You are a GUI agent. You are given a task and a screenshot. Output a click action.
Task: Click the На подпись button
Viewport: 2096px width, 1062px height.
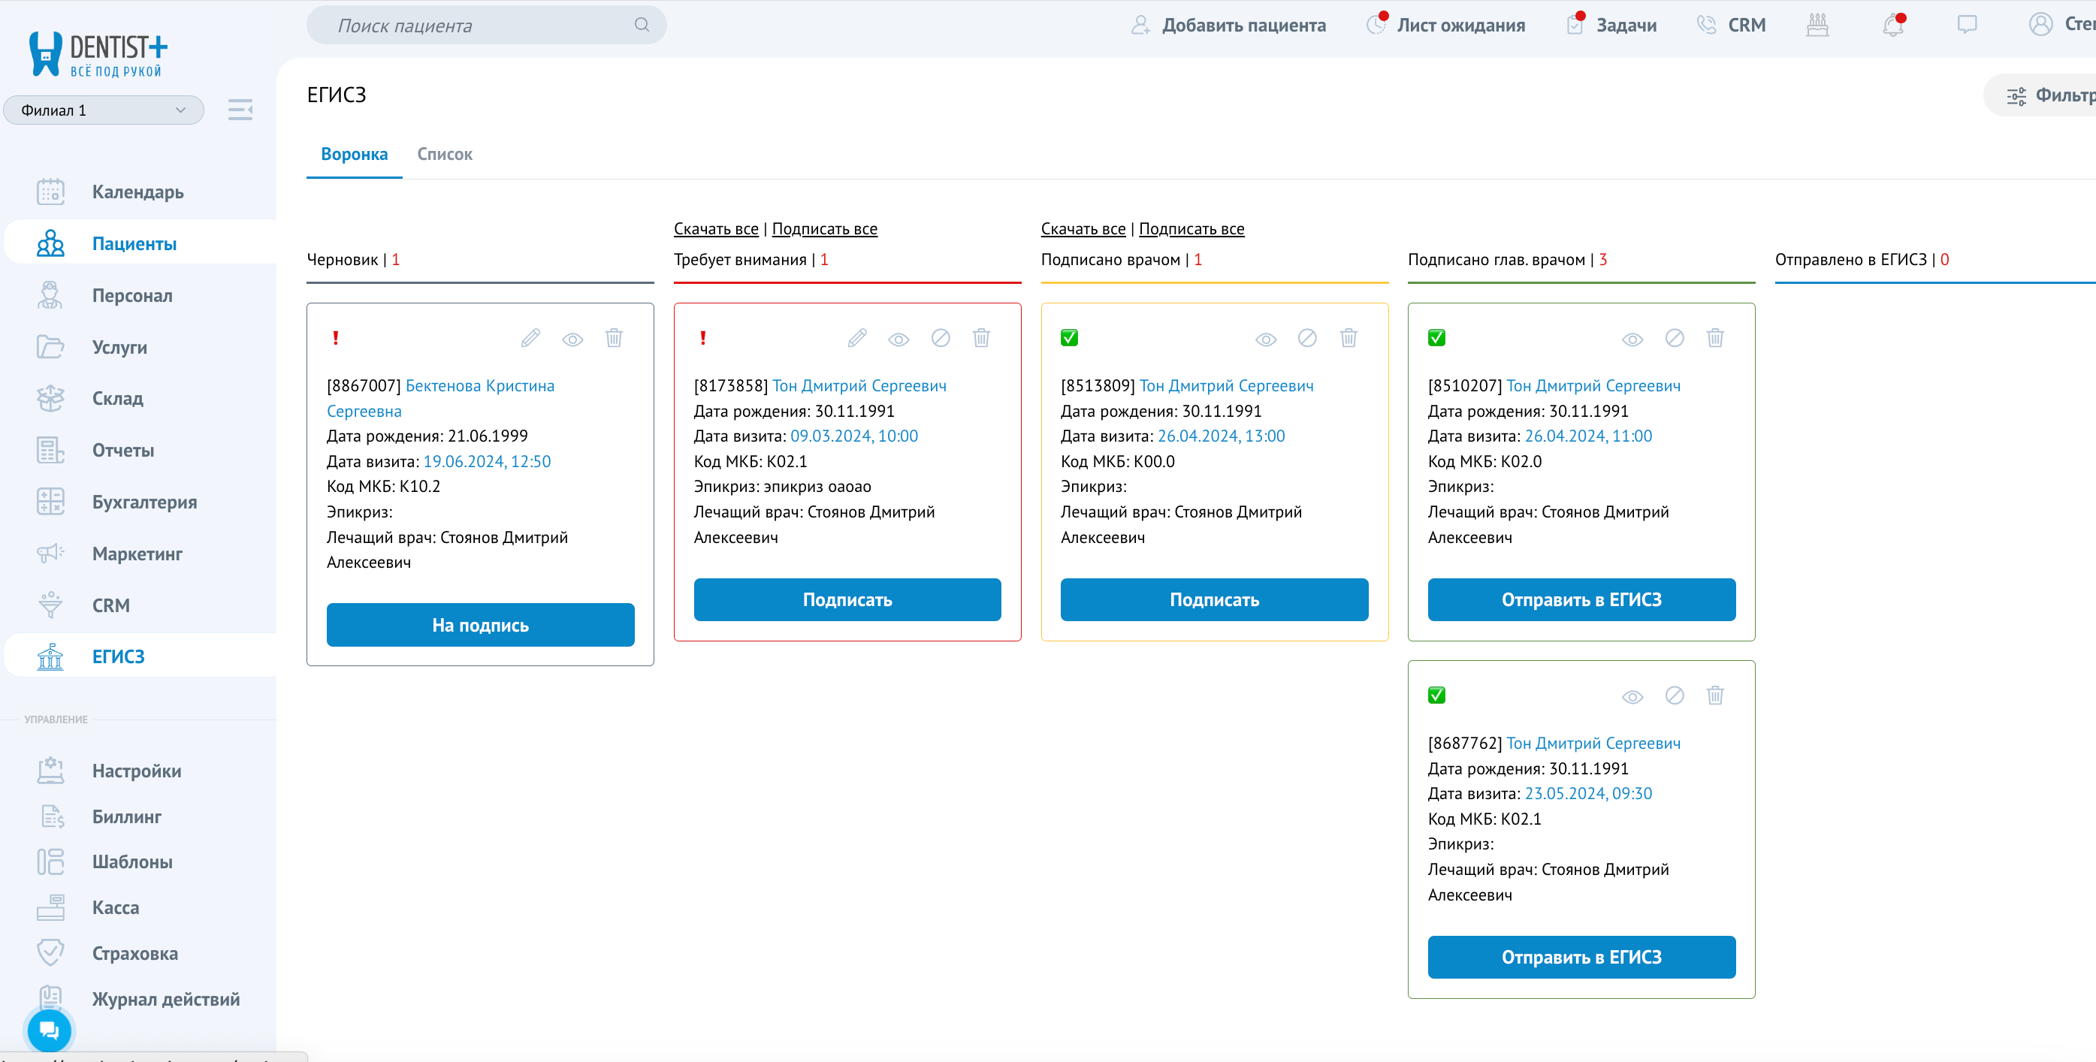point(480,625)
